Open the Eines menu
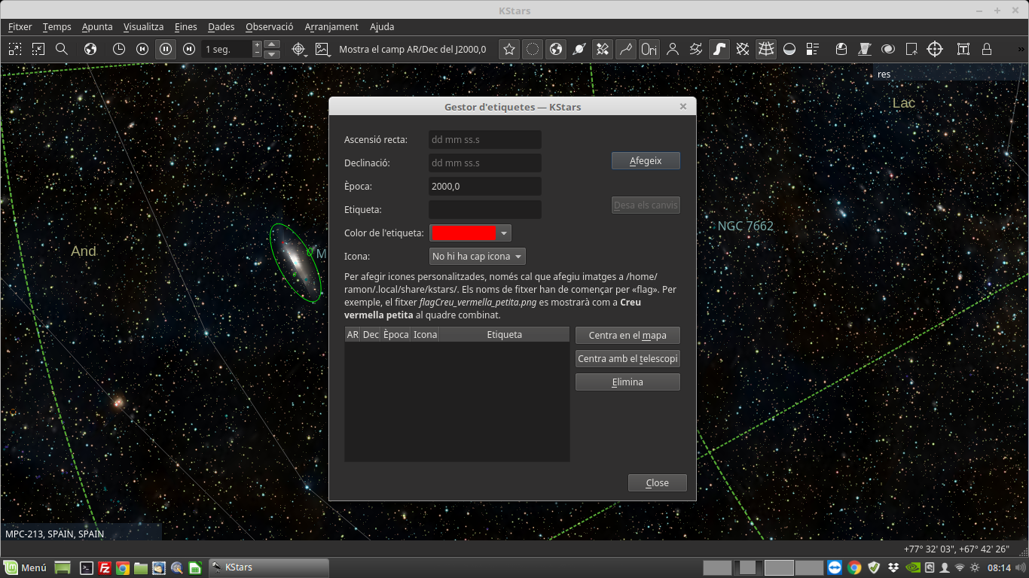This screenshot has width=1029, height=578. pyautogui.click(x=185, y=26)
